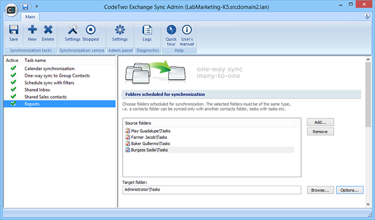Open Admin panel Settings gear
This screenshot has width=375, height=220.
(x=120, y=33)
